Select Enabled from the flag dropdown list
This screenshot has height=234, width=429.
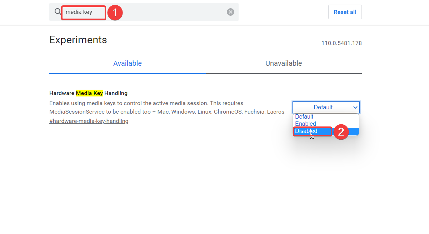pyautogui.click(x=305, y=124)
